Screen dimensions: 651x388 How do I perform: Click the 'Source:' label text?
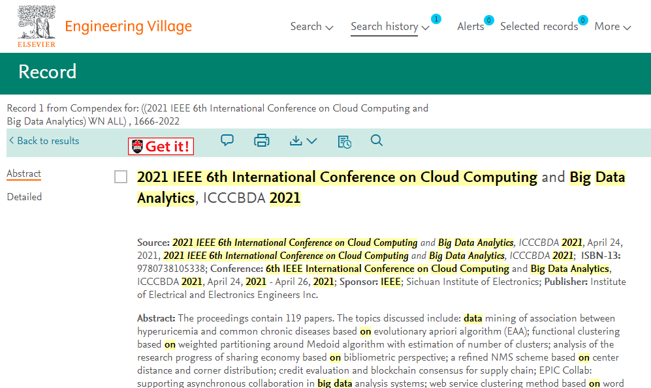[x=153, y=243]
